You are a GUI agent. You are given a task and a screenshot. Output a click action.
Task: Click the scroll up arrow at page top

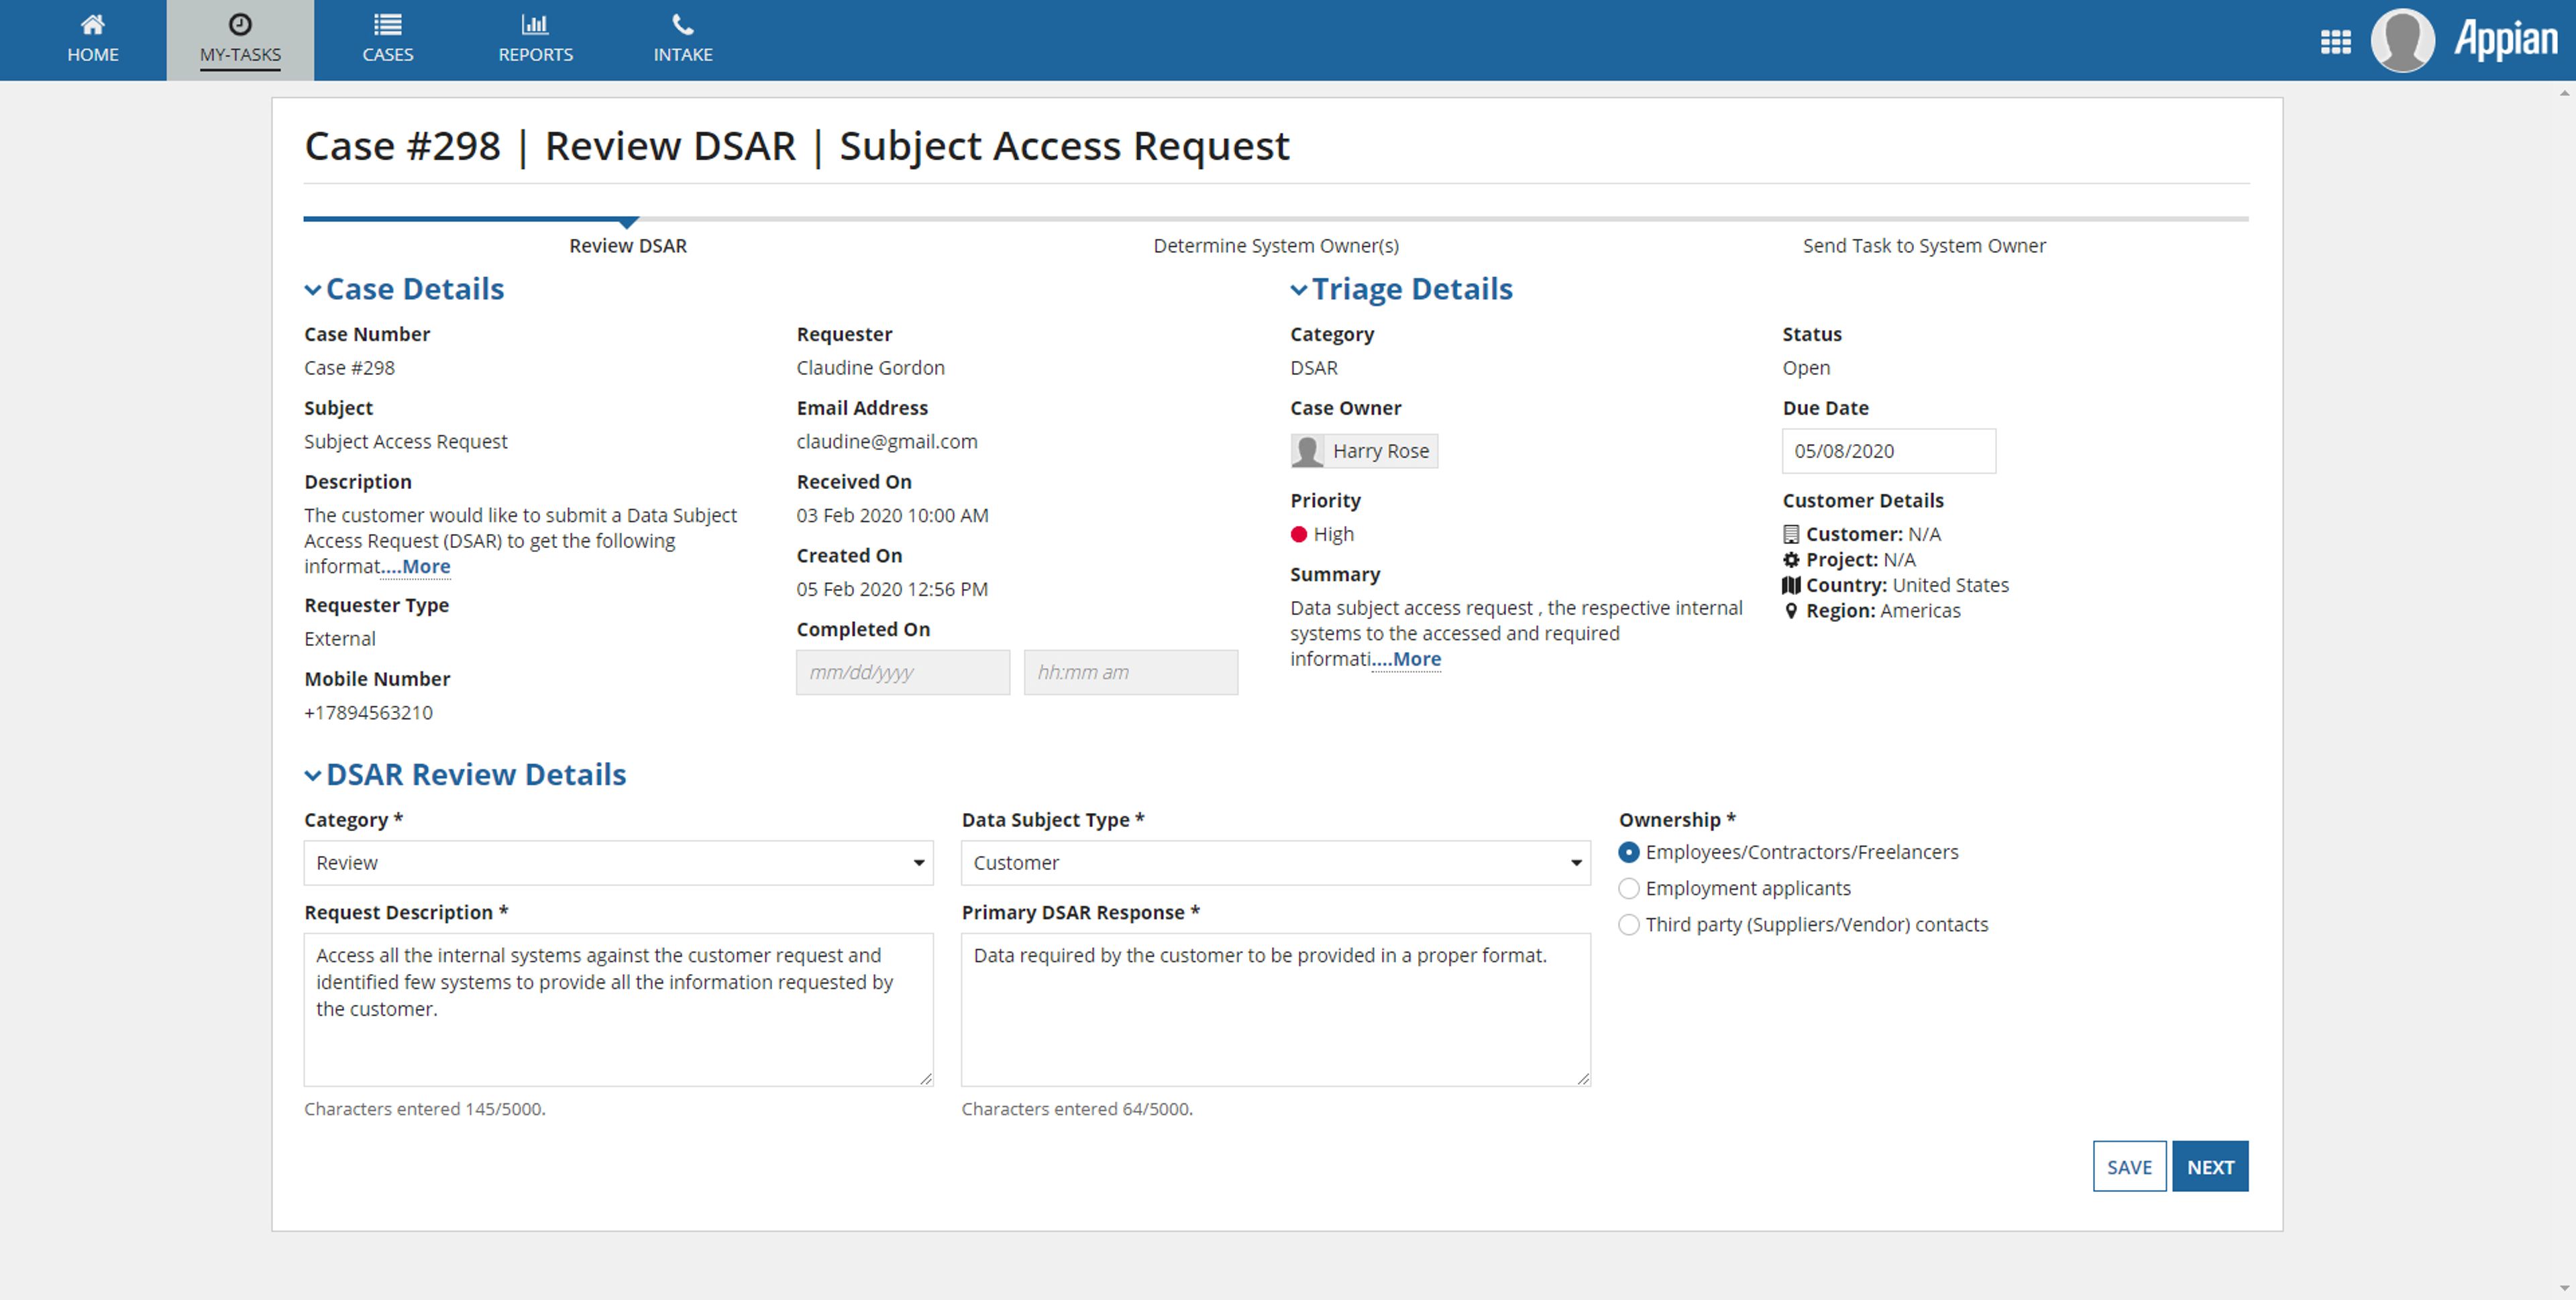tap(2564, 93)
